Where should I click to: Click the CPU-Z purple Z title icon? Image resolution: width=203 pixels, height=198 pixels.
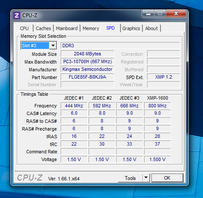point(17,15)
